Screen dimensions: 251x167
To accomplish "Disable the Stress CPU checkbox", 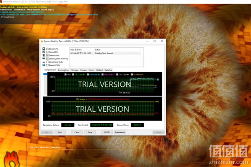I will point(47,49).
